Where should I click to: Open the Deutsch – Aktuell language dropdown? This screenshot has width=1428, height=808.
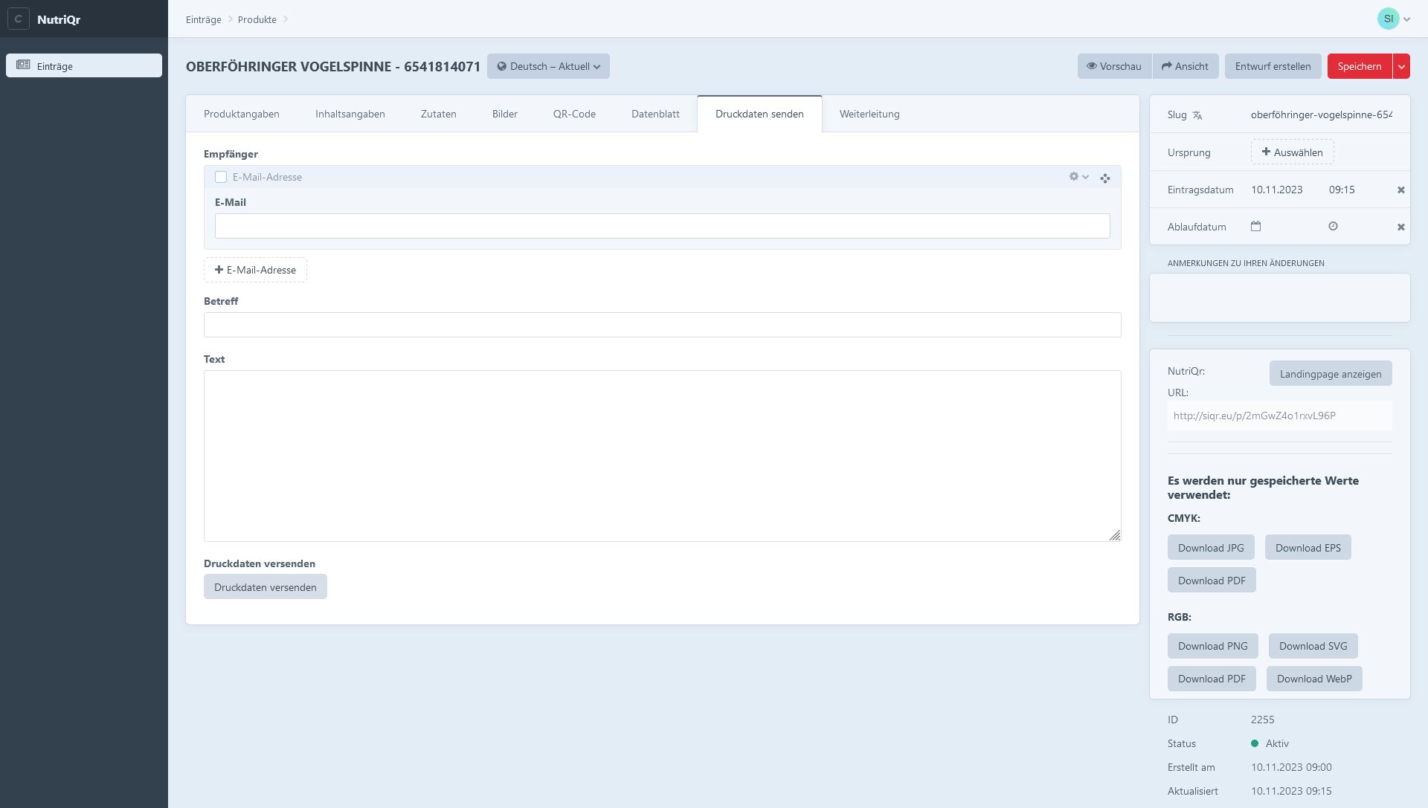click(x=548, y=67)
